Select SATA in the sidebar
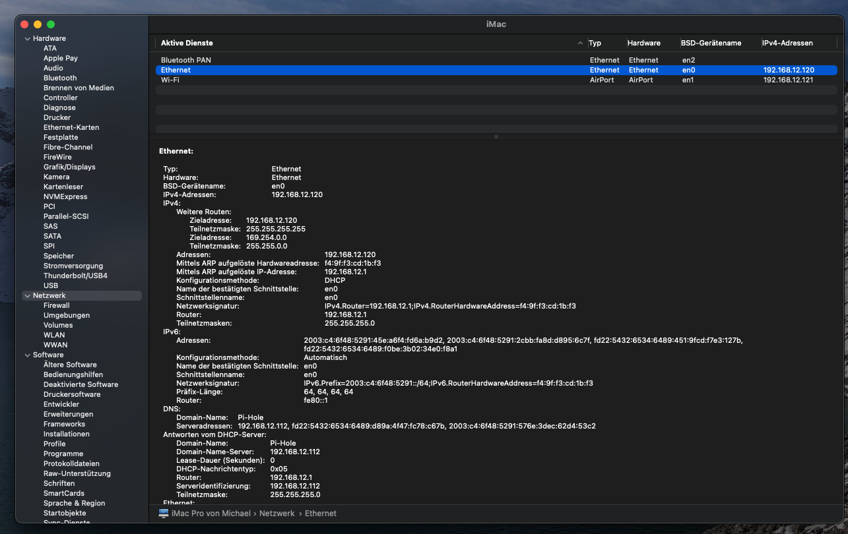848x534 pixels. tap(52, 236)
